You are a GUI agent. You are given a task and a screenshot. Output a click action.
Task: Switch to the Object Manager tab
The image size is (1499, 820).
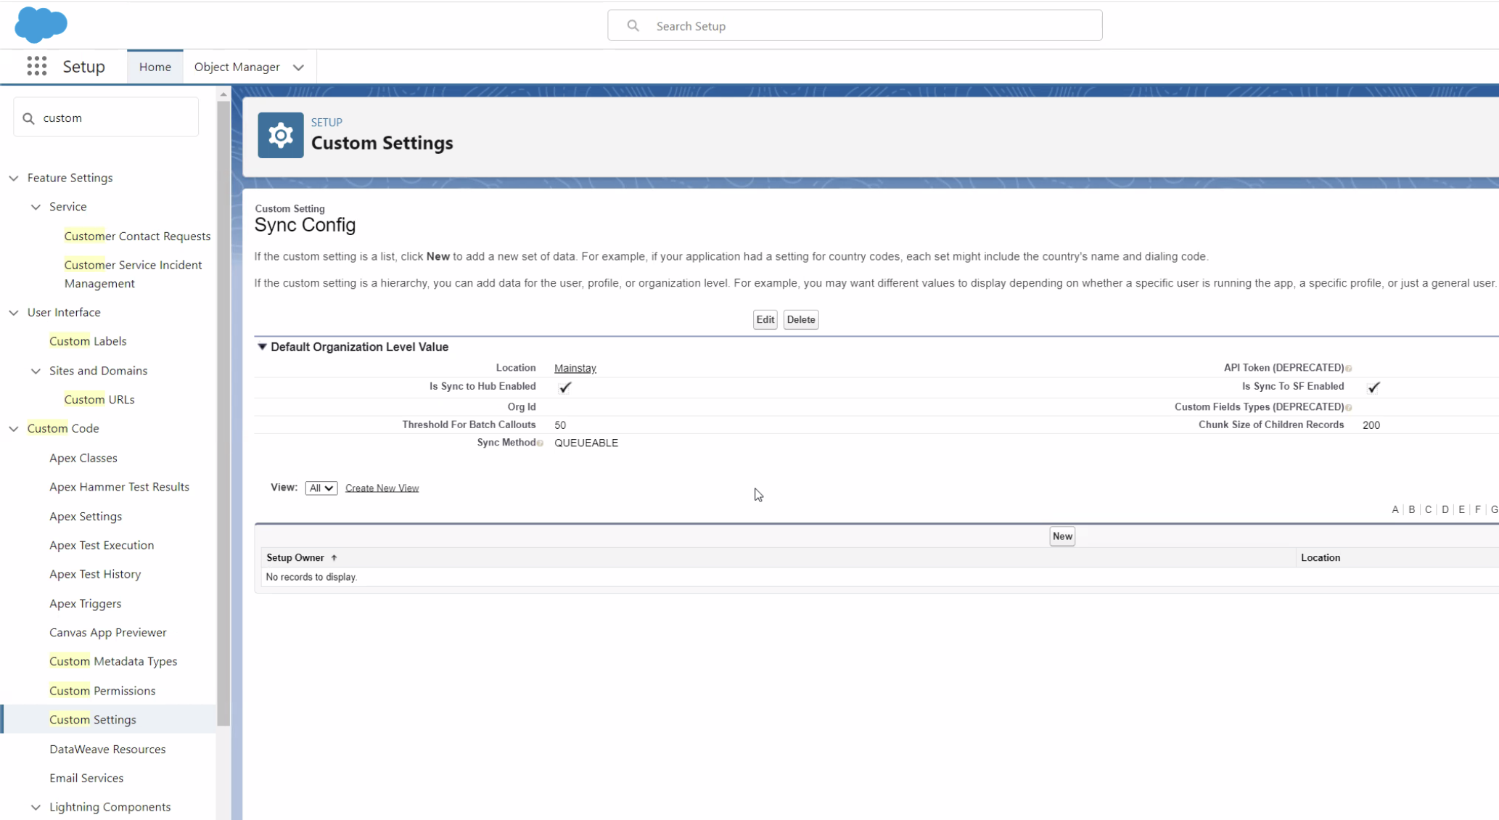click(x=237, y=67)
